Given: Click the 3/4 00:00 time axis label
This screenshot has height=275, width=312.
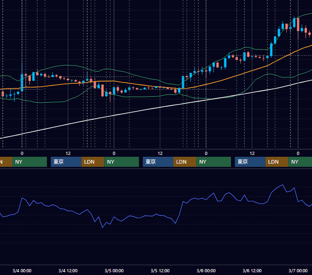Looking at the screenshot, I should tap(22, 270).
